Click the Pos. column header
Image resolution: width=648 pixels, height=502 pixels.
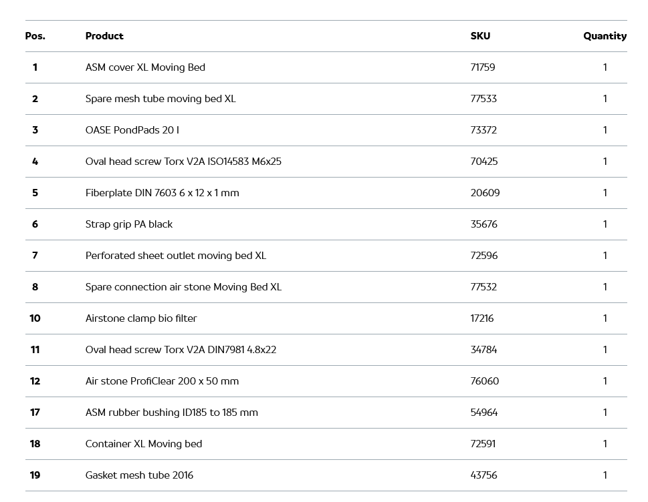tap(35, 36)
